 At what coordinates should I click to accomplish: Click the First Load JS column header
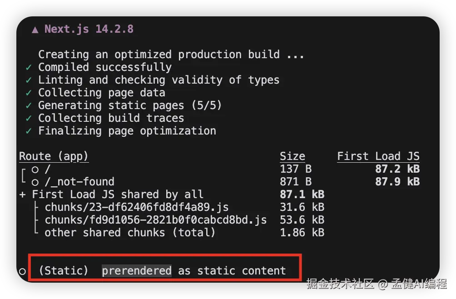[378, 156]
